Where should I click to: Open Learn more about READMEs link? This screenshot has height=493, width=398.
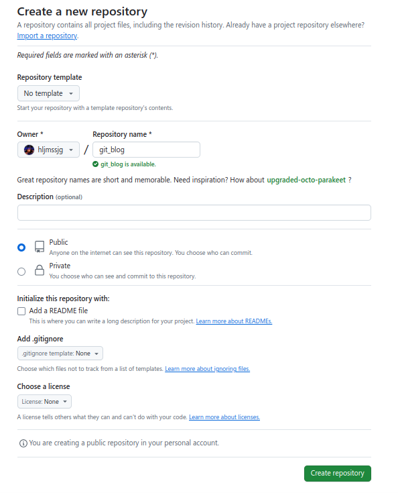point(234,321)
